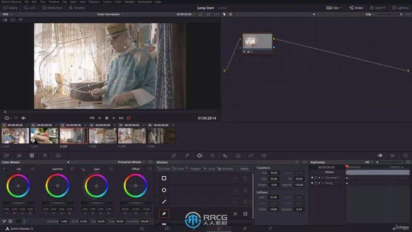Open the Primaries Wheels mode dropdown
This screenshot has width=412, height=232.
coord(132,162)
